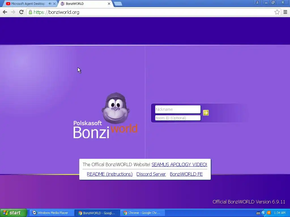Click the Bonzi favicon on second tab

point(63,3)
